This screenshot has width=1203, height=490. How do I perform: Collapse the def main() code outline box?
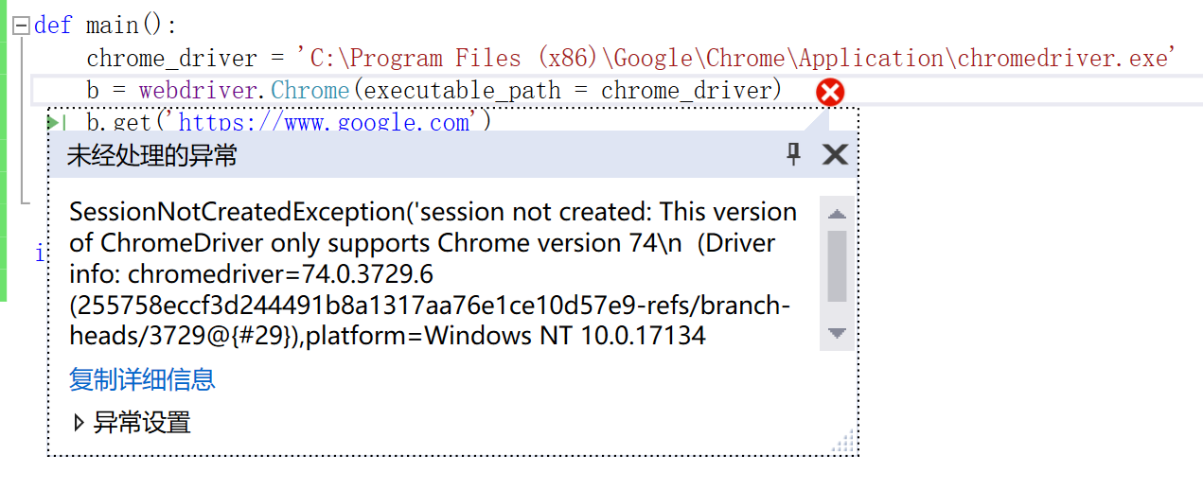point(21,26)
